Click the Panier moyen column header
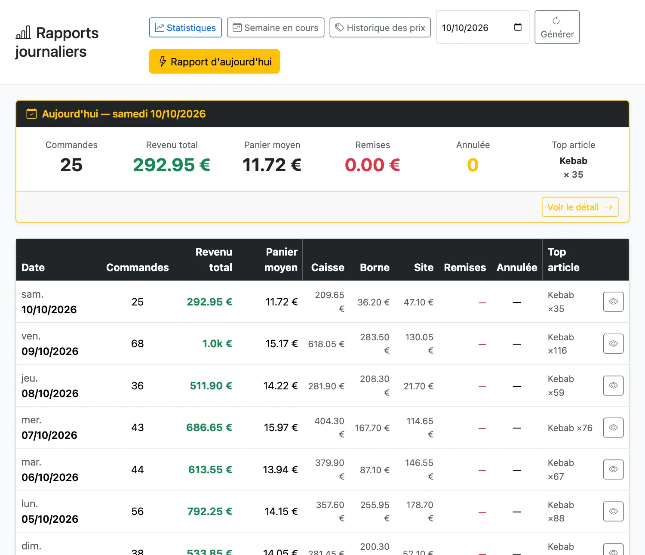 pyautogui.click(x=281, y=260)
